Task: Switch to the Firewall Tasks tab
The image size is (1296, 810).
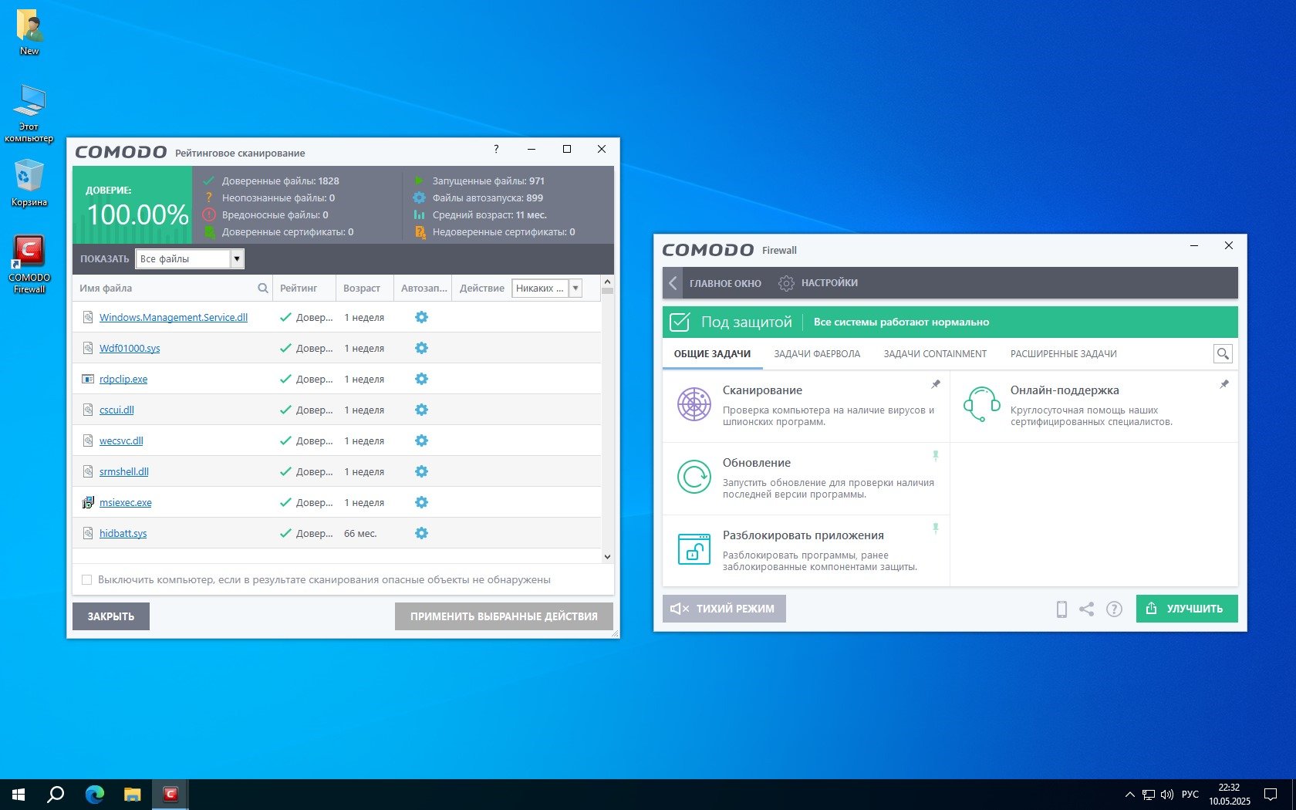Action: [816, 354]
